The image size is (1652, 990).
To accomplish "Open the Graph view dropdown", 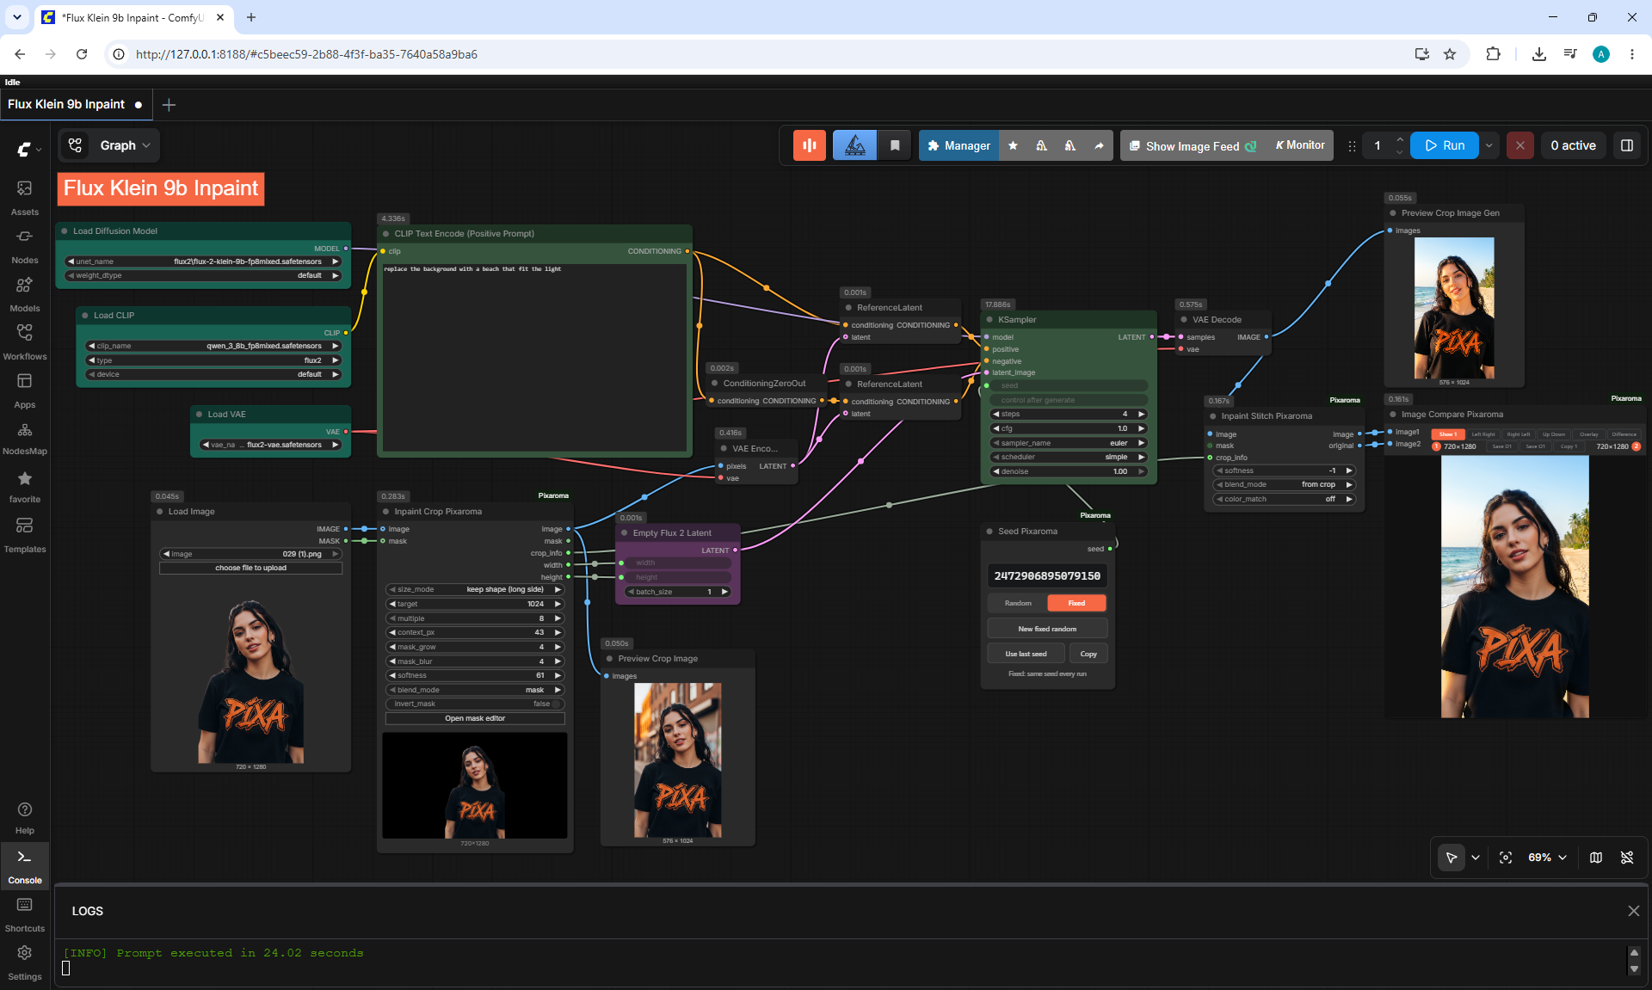I will tap(109, 145).
